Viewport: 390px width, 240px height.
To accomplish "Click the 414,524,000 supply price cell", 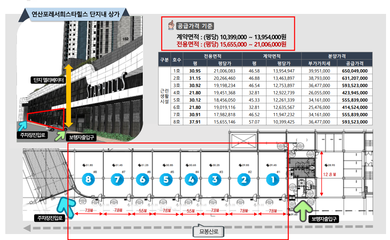I will click(355, 107).
